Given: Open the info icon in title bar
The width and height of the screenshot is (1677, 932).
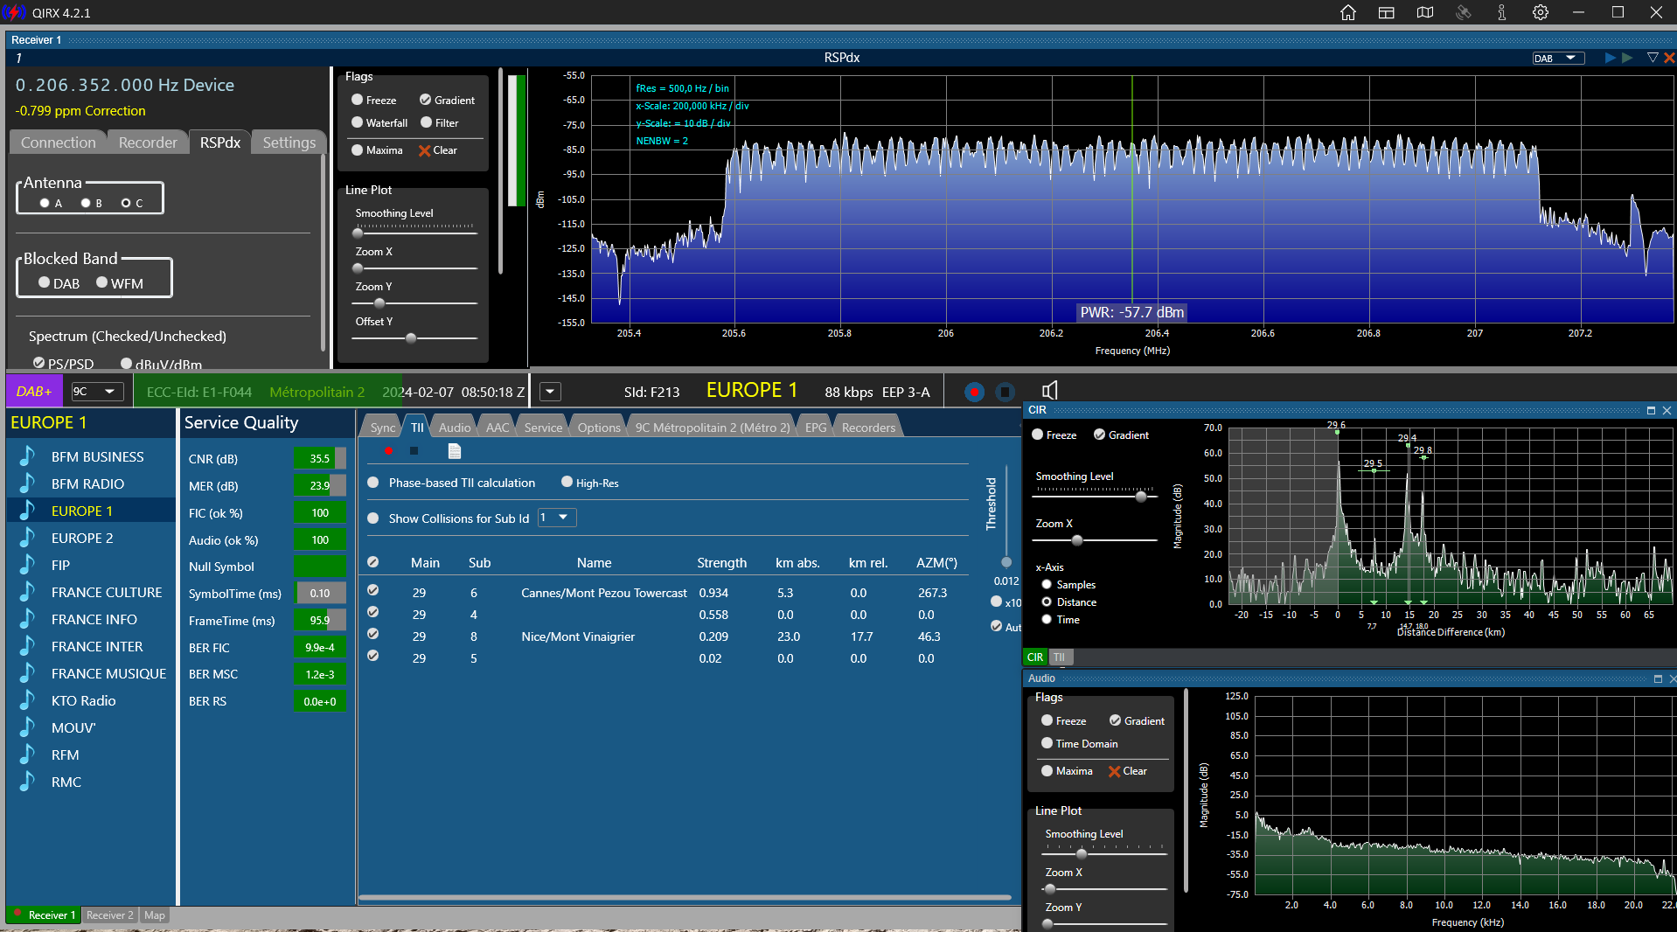Looking at the screenshot, I should point(1501,12).
